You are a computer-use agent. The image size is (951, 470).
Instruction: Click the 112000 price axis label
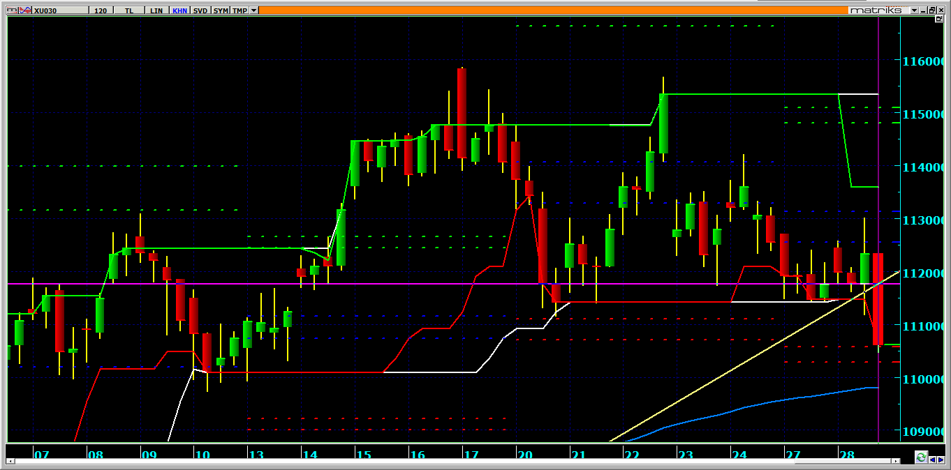tap(924, 273)
